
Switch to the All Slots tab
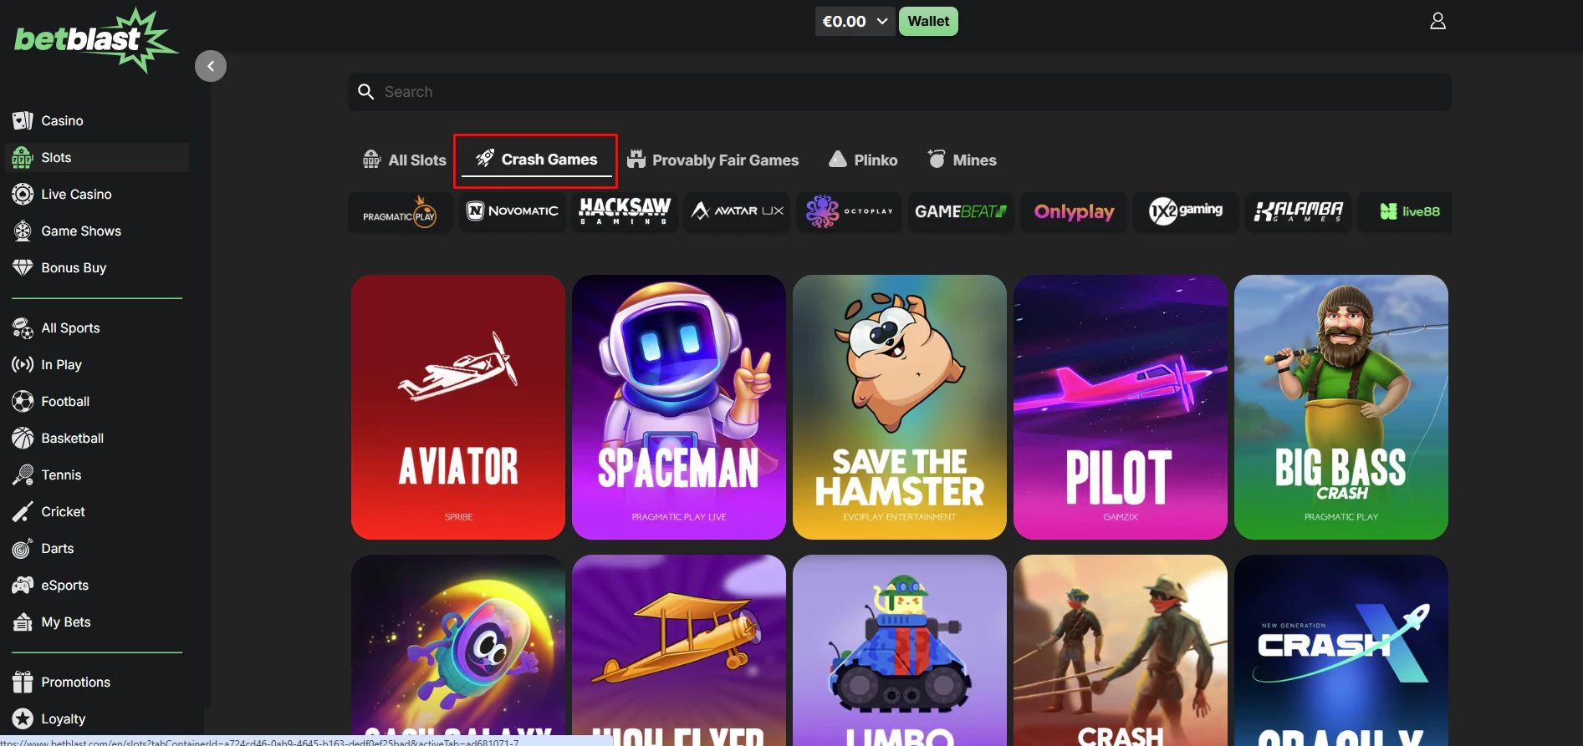click(404, 160)
